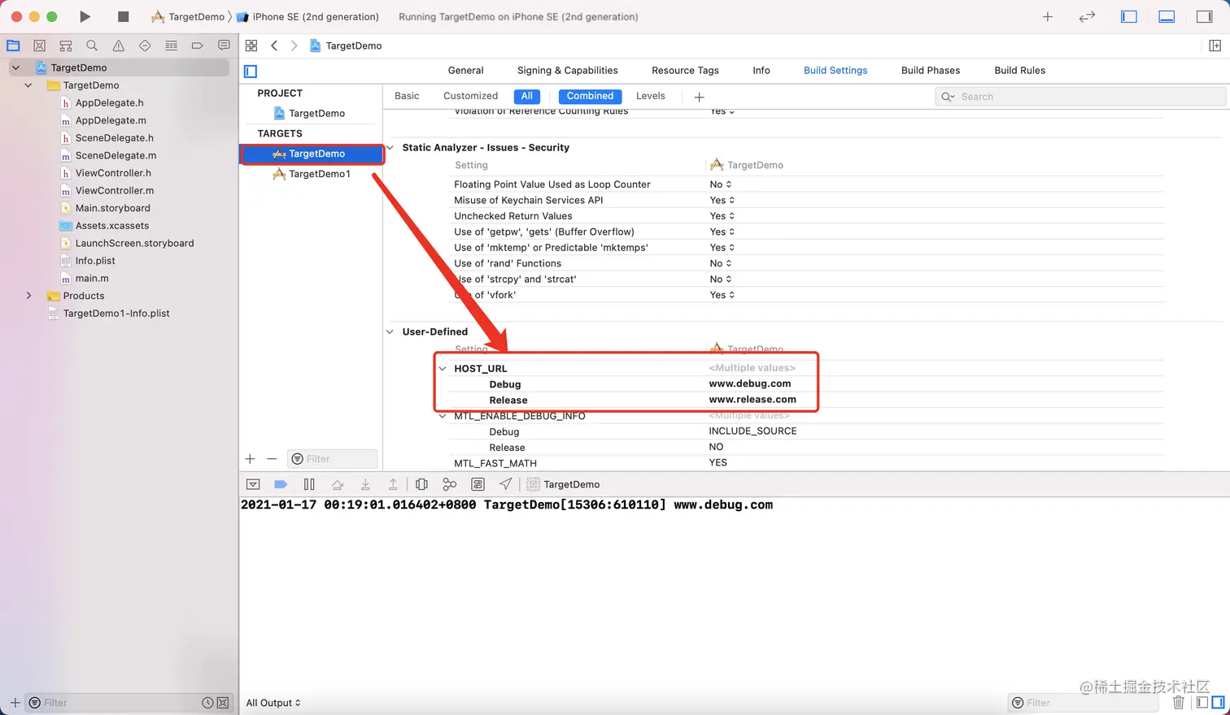Open the test navigator diamond icon
Image resolution: width=1230 pixels, height=715 pixels.
pyautogui.click(x=145, y=45)
